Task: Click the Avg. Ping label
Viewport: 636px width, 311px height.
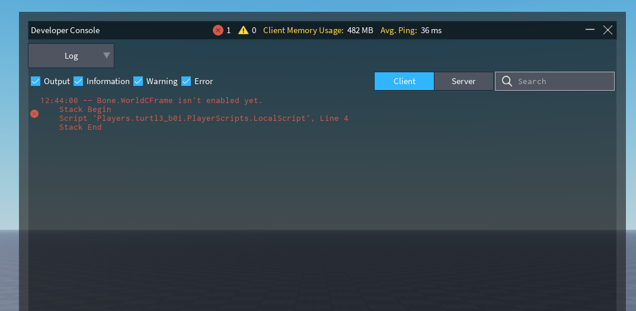Action: coord(399,30)
